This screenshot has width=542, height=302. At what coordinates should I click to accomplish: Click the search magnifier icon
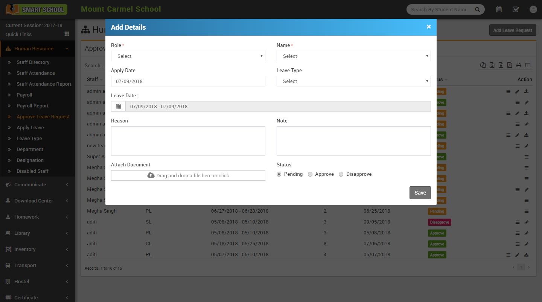pos(477,9)
